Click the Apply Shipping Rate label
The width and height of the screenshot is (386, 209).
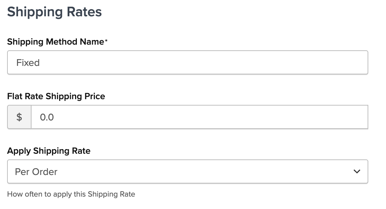[49, 151]
